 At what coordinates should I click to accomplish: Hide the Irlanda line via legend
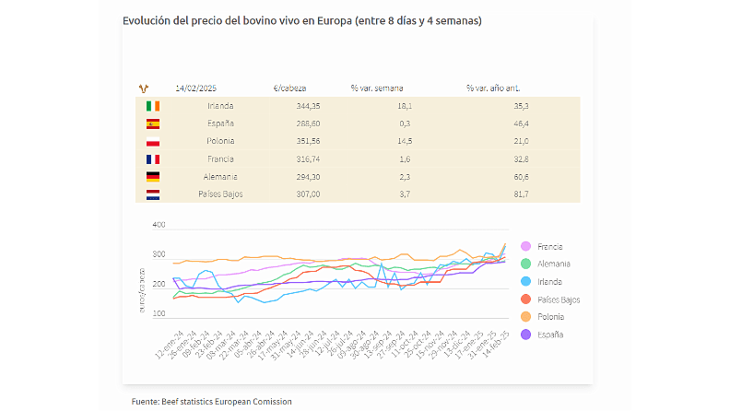[x=550, y=282]
